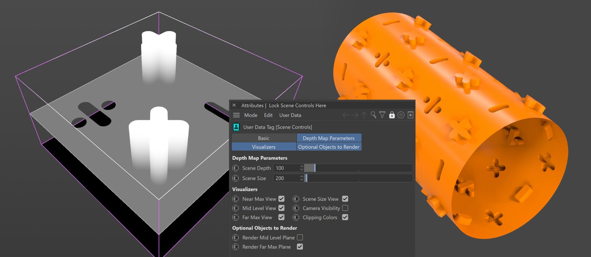Select the Visualizers tab
Screen dimensions: 591x257
coord(264,147)
